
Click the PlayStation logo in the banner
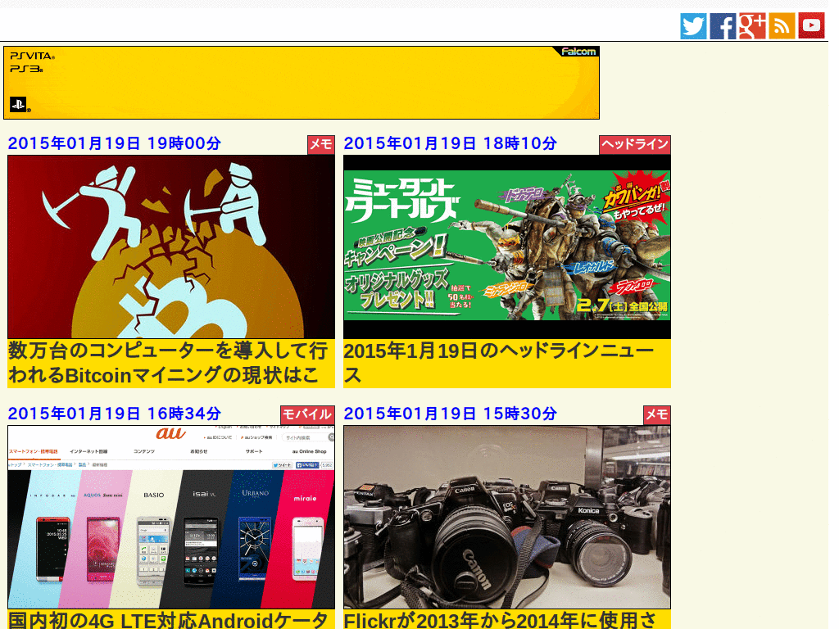pos(19,104)
